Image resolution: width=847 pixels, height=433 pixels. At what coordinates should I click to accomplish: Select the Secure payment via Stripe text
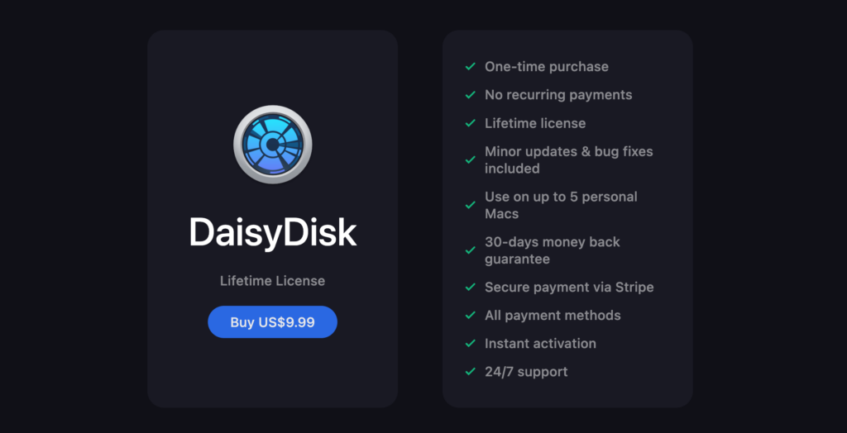coord(569,288)
